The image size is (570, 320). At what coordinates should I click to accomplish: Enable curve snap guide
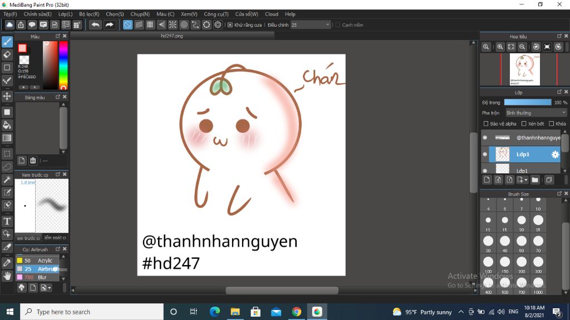pyautogui.click(x=195, y=24)
